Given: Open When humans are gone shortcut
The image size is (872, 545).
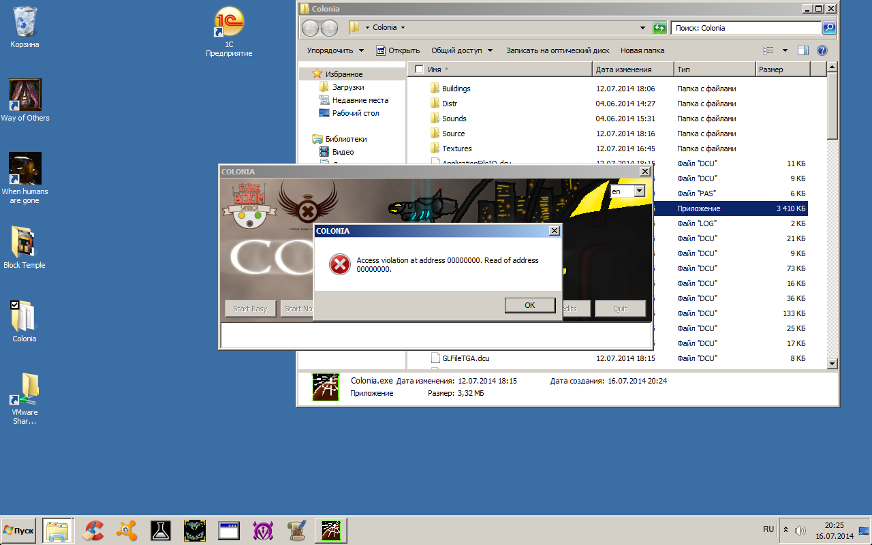Looking at the screenshot, I should 25,178.
